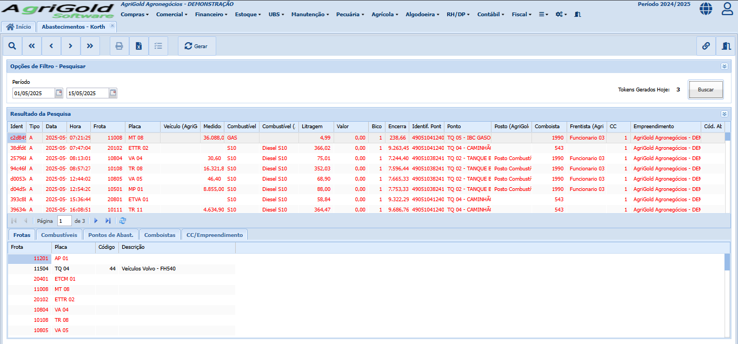Screen dimensions: 738x344
Task: Select the Frotas row TQ 04 Veículos Volvo
Action: [121, 269]
